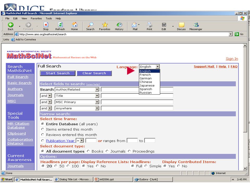
Task: Open the File menu
Action: (x=7, y=18)
